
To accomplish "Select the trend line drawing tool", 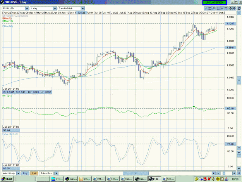I will click(206, 9).
